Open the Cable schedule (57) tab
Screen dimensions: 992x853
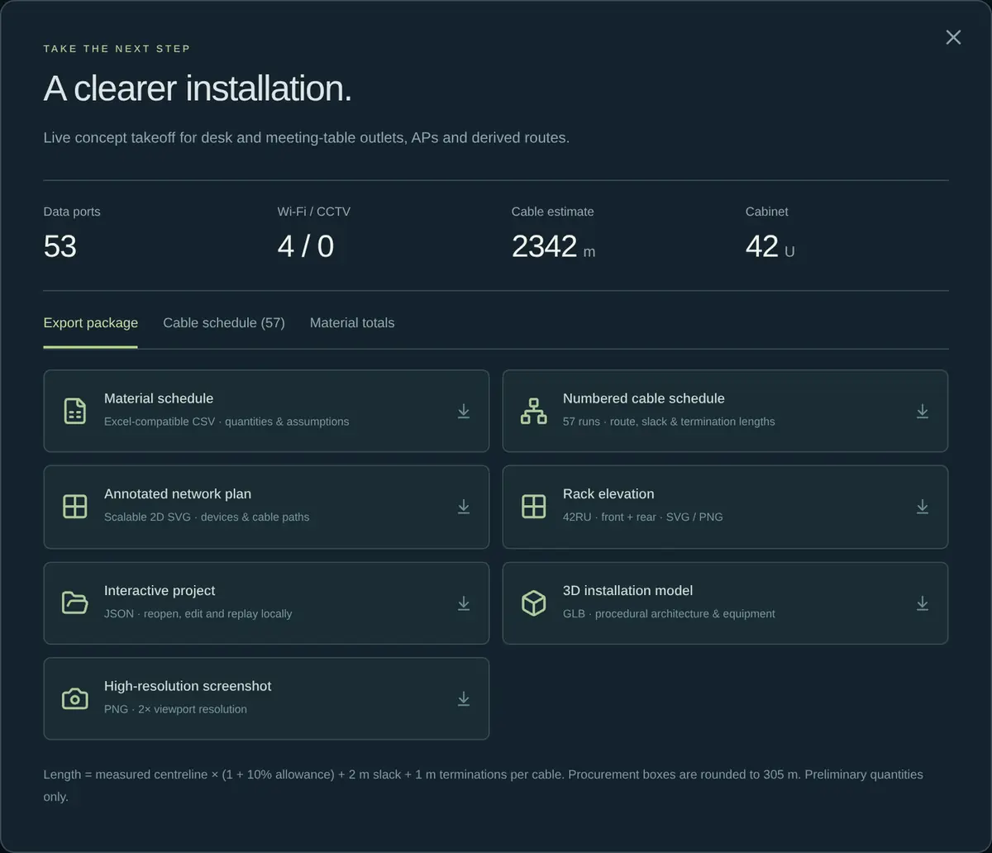[x=224, y=323]
